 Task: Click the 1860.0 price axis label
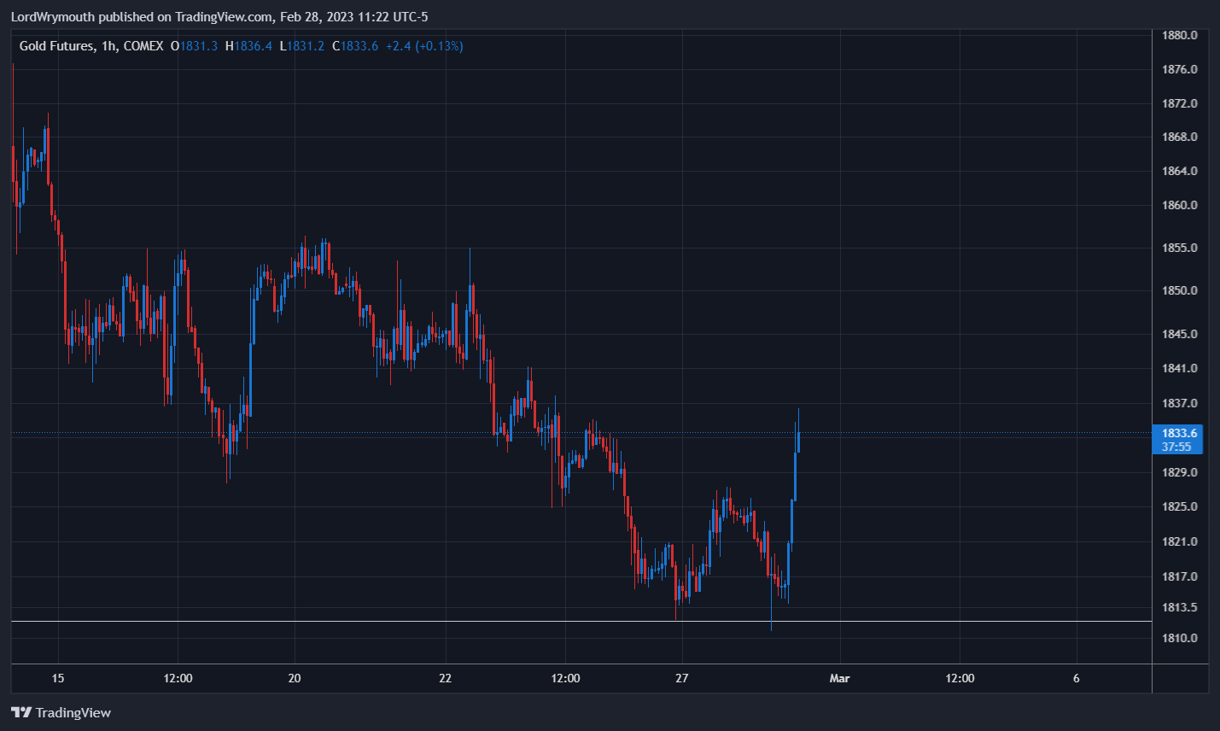click(1180, 205)
